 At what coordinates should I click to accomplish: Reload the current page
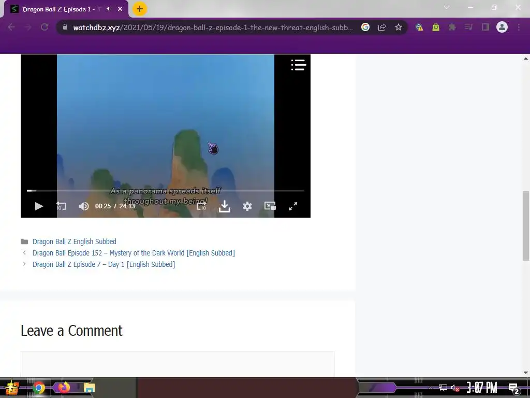(x=45, y=27)
